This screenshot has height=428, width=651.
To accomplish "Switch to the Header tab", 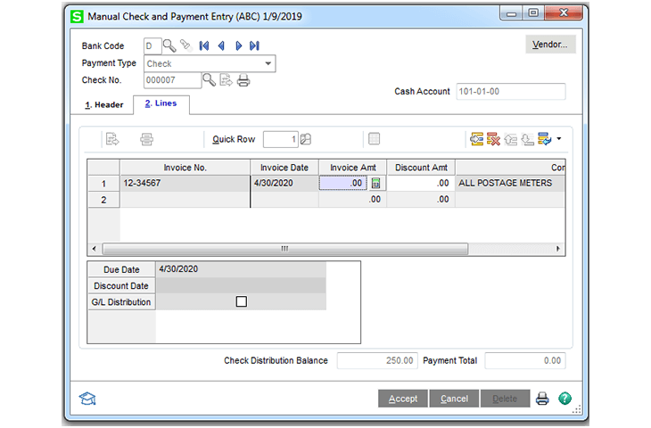I will pos(104,104).
